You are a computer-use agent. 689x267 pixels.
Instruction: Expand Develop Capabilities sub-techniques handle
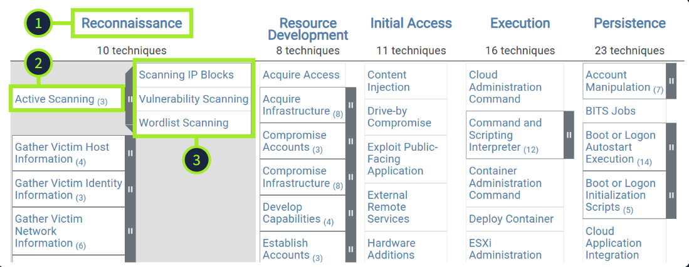[350, 213]
